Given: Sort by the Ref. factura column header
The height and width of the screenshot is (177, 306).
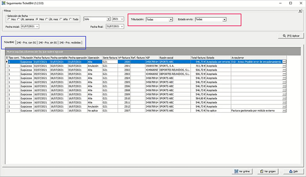Looking at the screenshot, I should (138, 58).
